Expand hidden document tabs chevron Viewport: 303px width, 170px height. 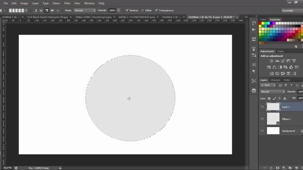[246, 17]
